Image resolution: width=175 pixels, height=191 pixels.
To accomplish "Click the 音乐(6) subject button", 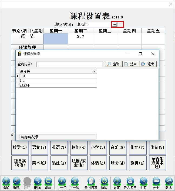I will [x=118, y=147].
